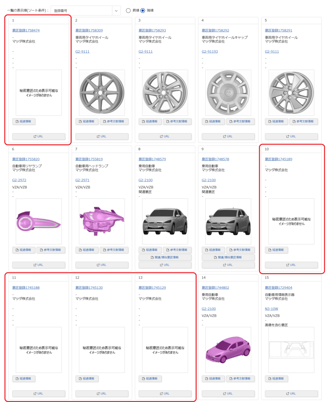Screen dimensions: 331x402
Task: Click 参考文献情報 button in card 14
Action: [x=241, y=379]
